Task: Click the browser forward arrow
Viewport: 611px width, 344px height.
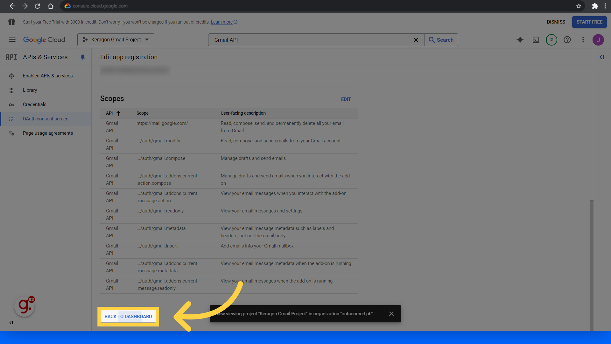Action: pyautogui.click(x=25, y=6)
